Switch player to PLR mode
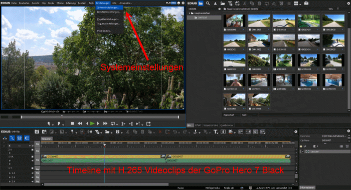351x190 pixels. tap(168, 3)
